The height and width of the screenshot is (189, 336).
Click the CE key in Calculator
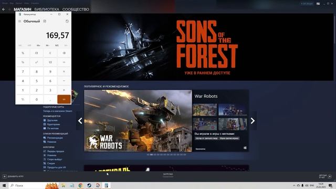(36, 53)
